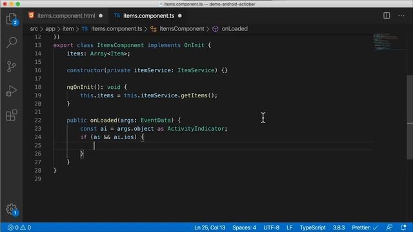
Task: Open the ItemsComponent breadcrumb segment
Action: point(182,28)
